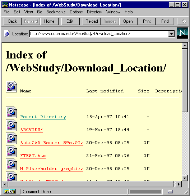Click the date '16-Apr-97 10:41'
This screenshot has height=196, width=190.
(108, 117)
